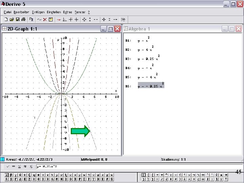Screen dimensions: 244x183
Task: Click the Skalierung 1:1 status entry
Action: click(x=174, y=159)
